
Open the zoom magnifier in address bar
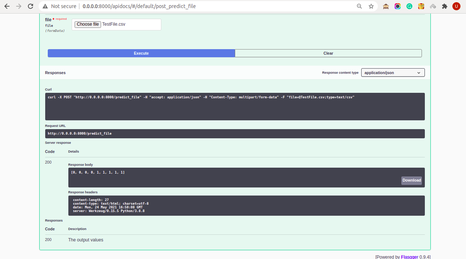359,6
